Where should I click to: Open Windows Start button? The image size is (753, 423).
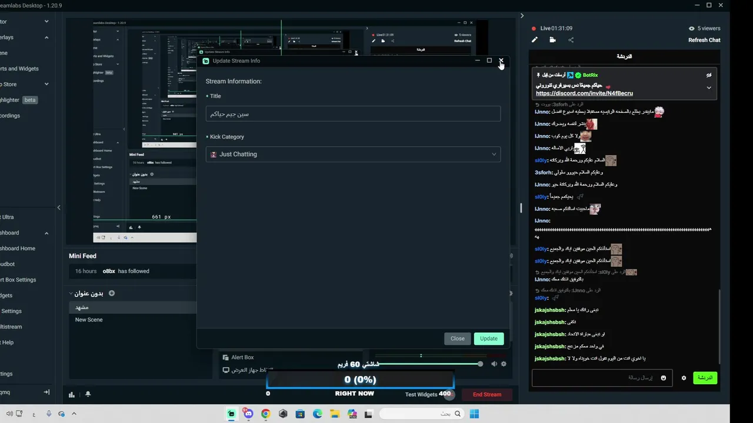tap(474, 414)
